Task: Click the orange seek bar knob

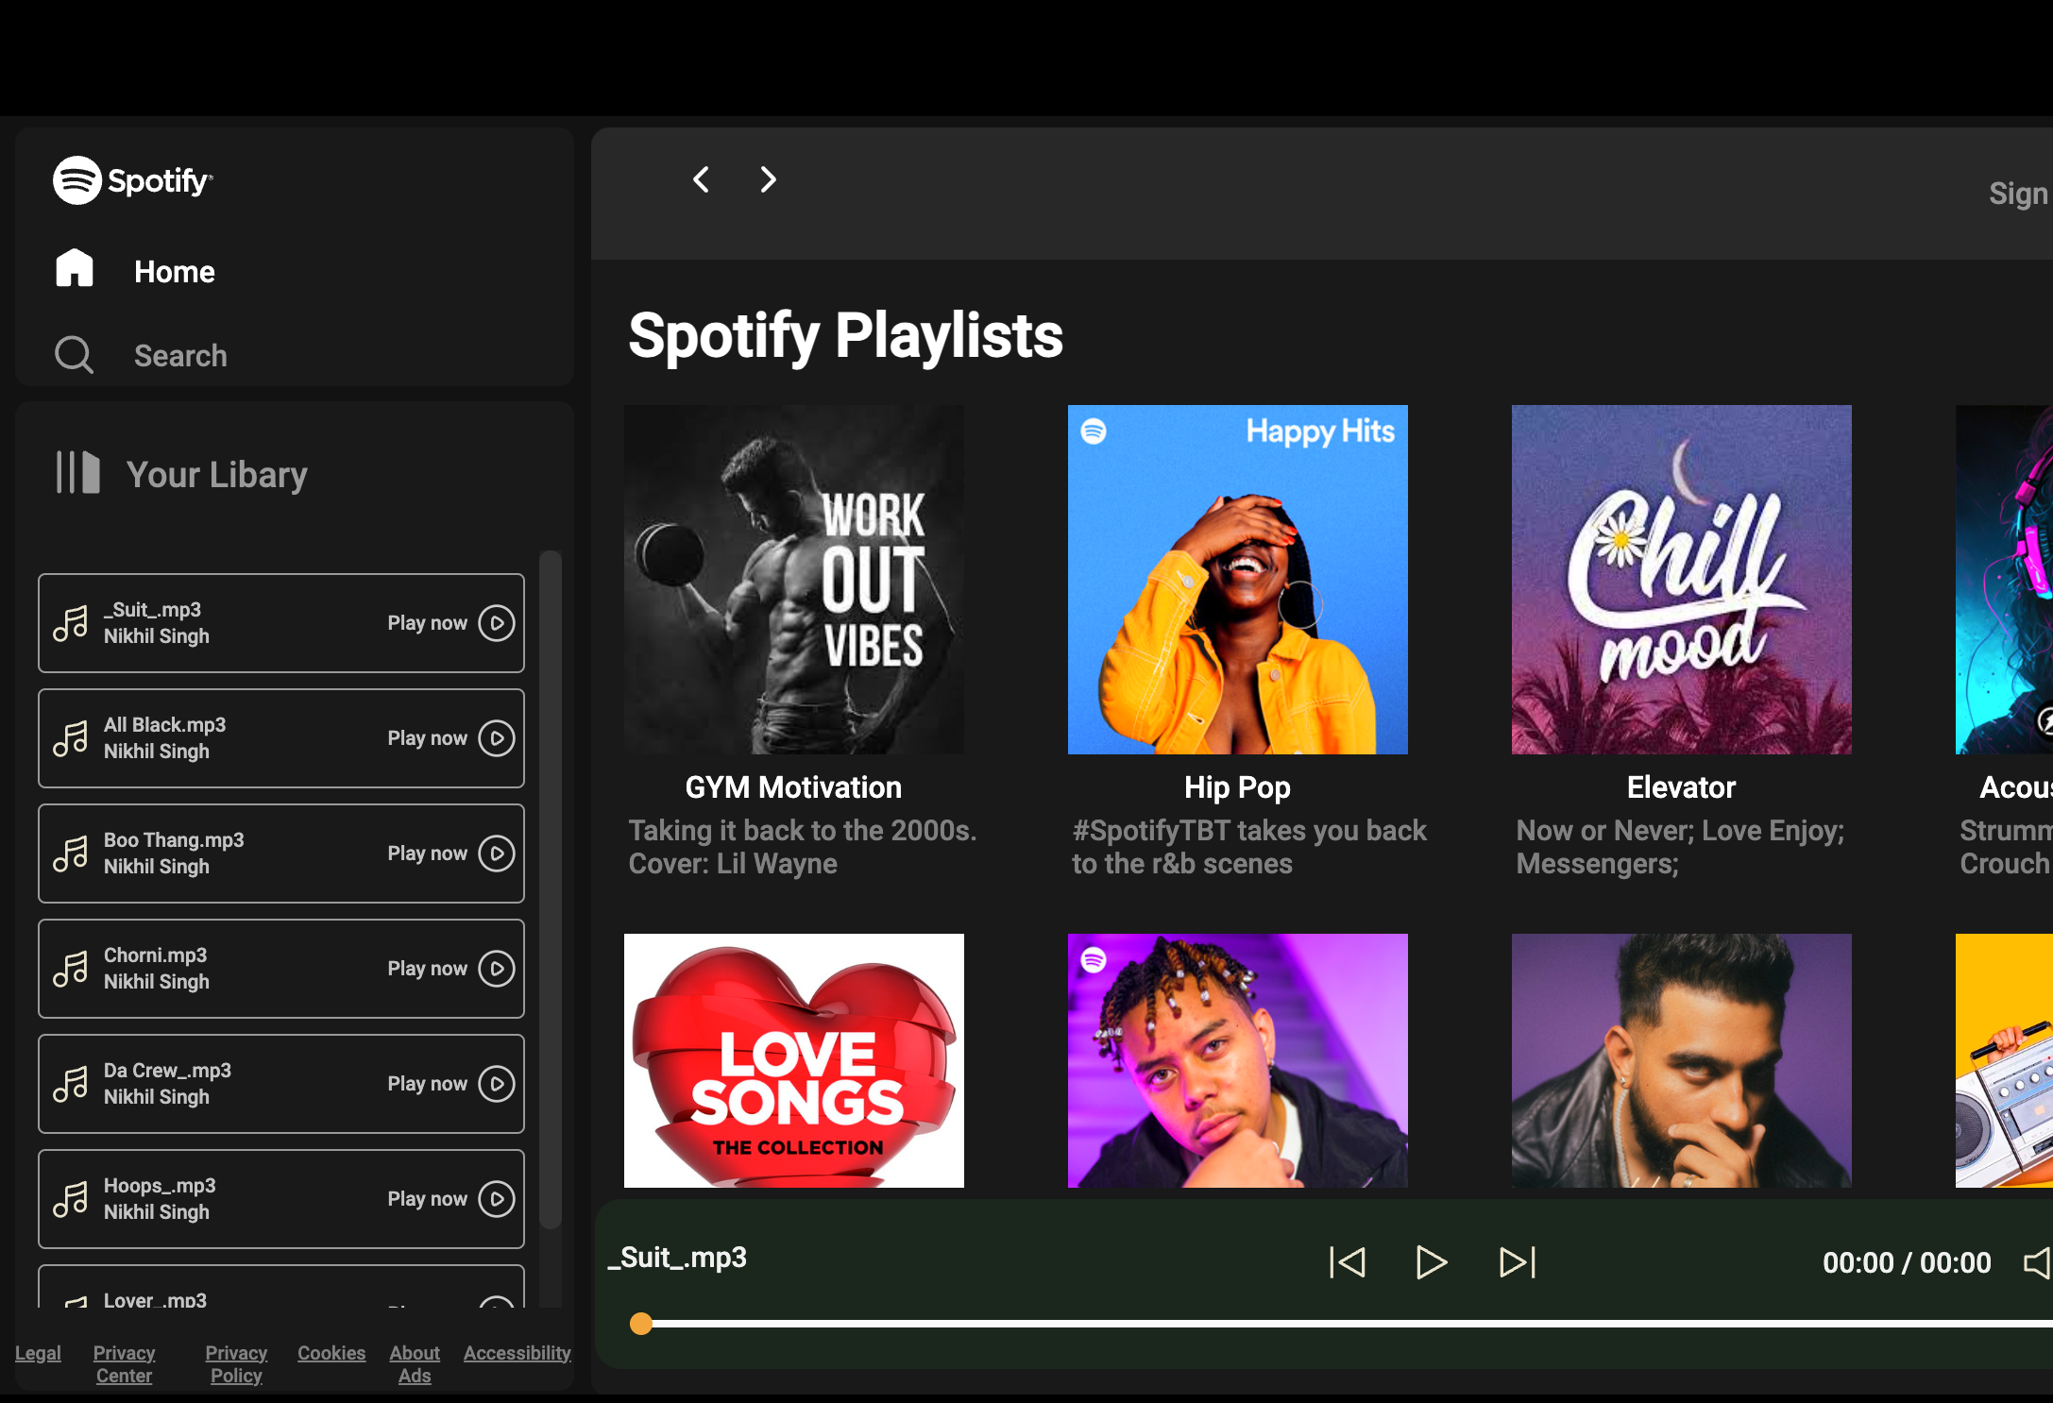Action: pos(641,1324)
